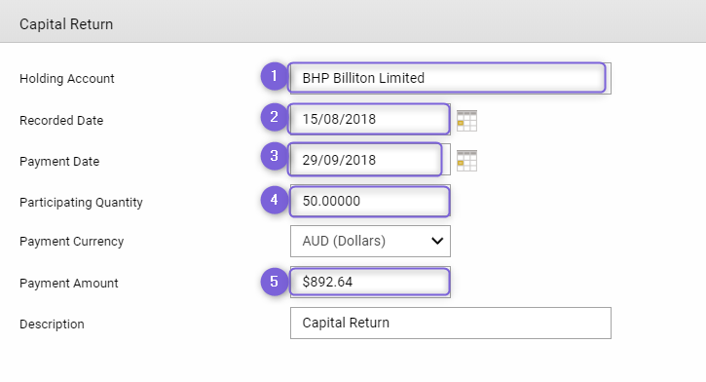Screen dimensions: 706x382
Task: Click the Holding Account field
Action: pos(450,78)
